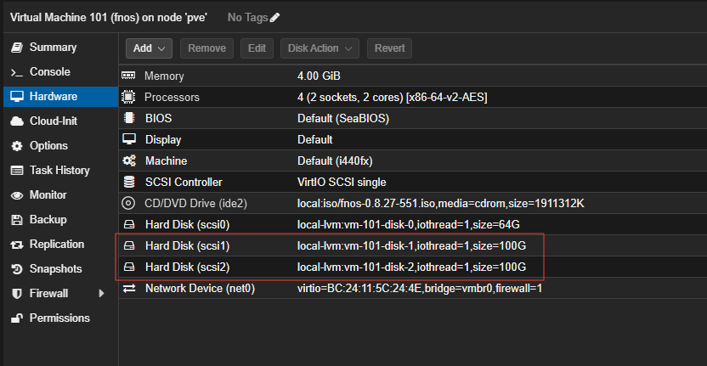Click the pencil icon to edit tags
The width and height of the screenshot is (707, 366).
pos(274,17)
